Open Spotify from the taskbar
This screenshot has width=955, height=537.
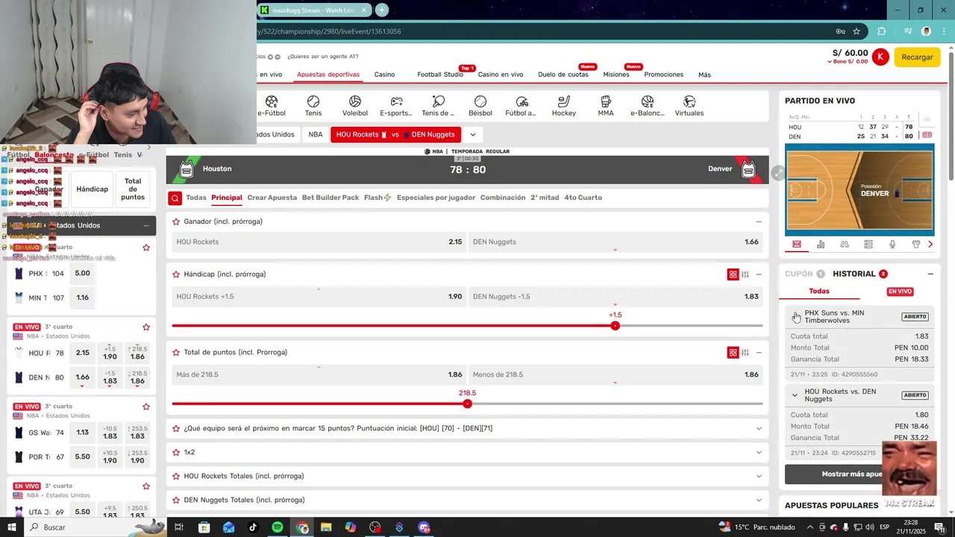(x=278, y=527)
